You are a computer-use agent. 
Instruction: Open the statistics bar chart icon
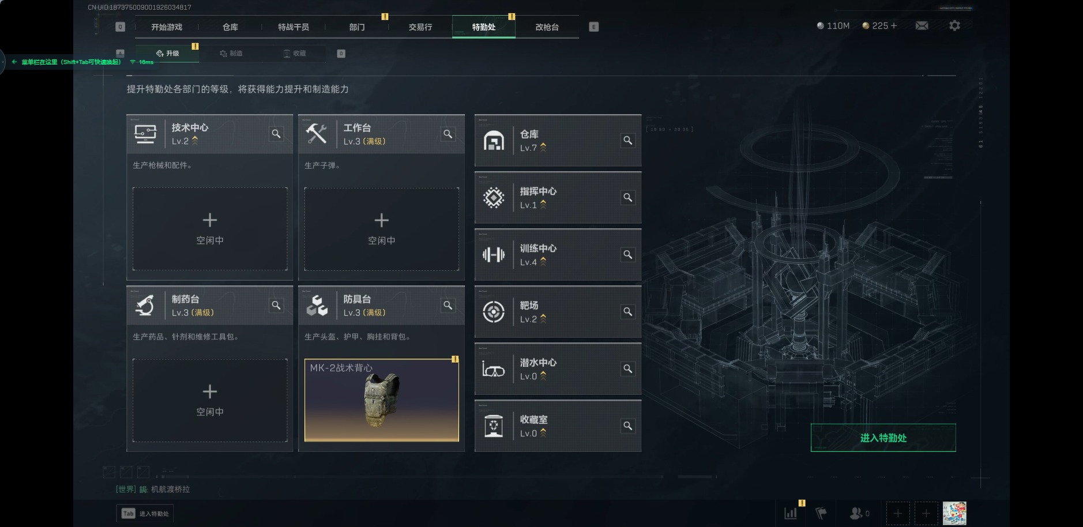point(791,513)
